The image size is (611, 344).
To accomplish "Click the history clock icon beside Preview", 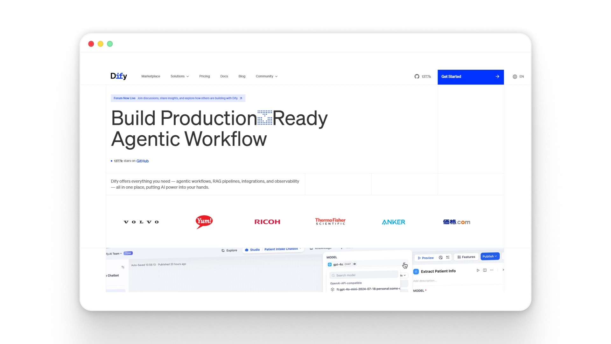I will click(x=441, y=257).
